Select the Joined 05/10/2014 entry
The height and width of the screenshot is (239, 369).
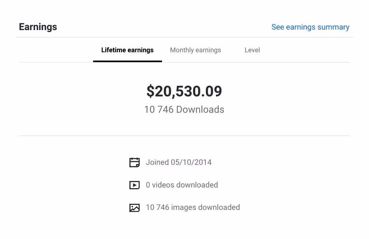[179, 162]
